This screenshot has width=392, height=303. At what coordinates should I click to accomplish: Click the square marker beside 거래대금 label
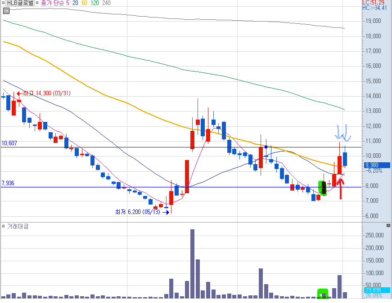[3, 226]
